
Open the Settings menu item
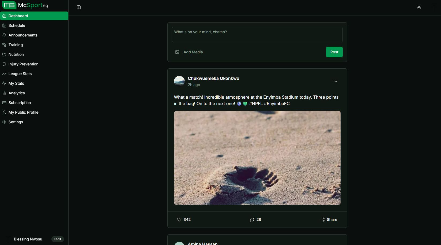16,122
